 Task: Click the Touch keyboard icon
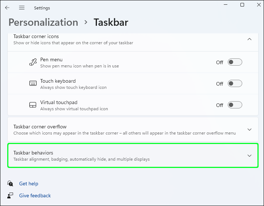click(x=33, y=83)
